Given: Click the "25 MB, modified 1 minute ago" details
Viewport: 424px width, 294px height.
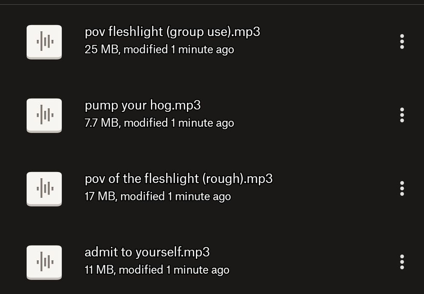Looking at the screenshot, I should (x=159, y=50).
